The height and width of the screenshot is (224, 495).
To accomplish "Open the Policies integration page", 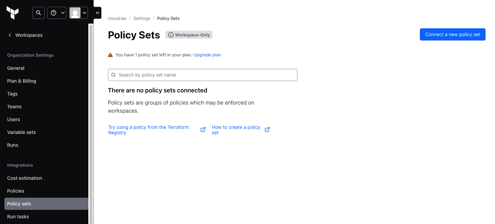I will point(16,191).
